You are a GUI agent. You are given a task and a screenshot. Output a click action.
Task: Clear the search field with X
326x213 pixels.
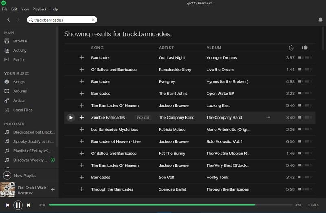93,20
